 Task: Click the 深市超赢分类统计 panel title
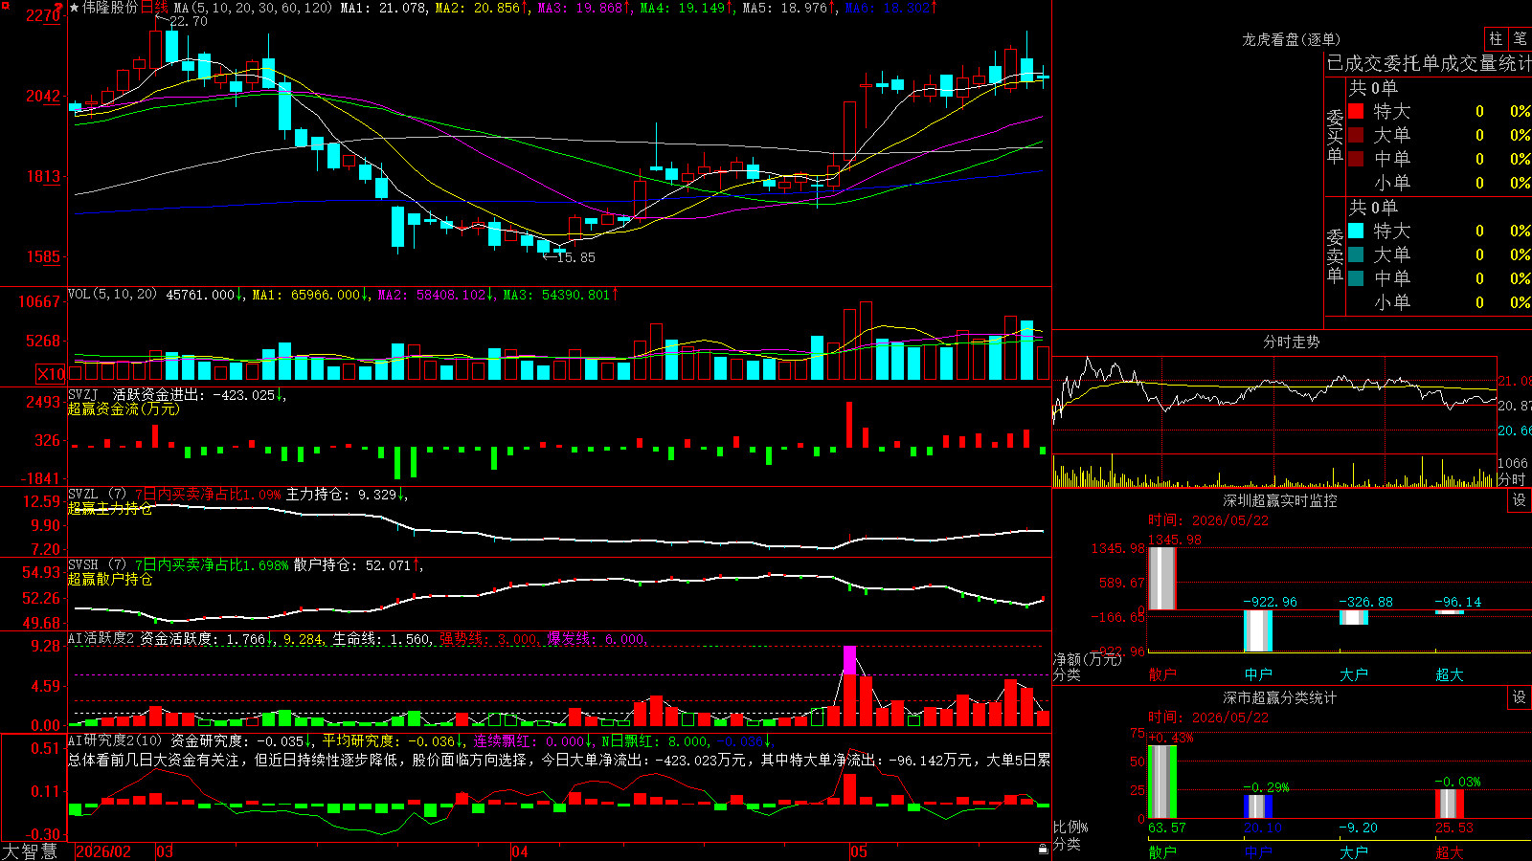click(x=1280, y=697)
